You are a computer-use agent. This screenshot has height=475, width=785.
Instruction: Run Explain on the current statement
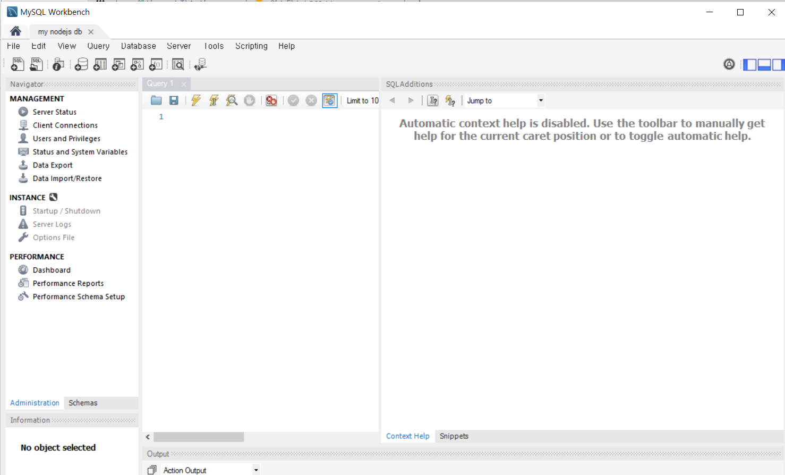[x=232, y=100]
